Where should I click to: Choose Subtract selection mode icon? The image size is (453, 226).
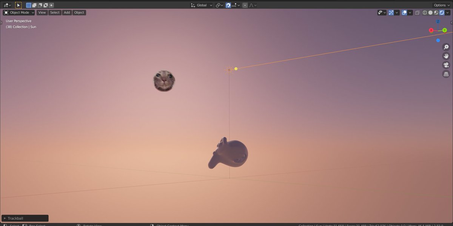(40, 5)
